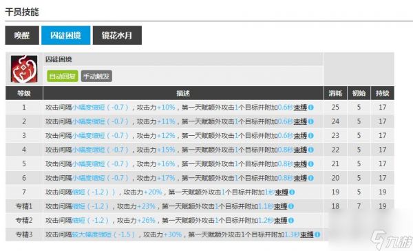This screenshot has width=413, height=251.
Task: Click the 束缚 info icon in 专精3 row
Action: pyautogui.click(x=317, y=234)
